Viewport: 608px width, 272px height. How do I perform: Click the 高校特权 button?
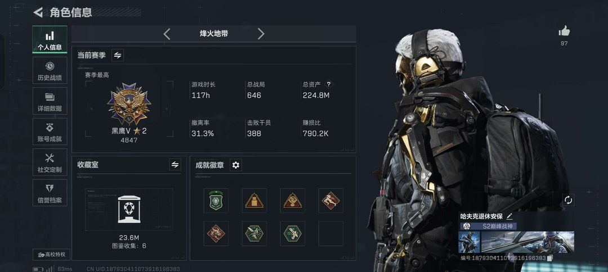tap(52, 255)
